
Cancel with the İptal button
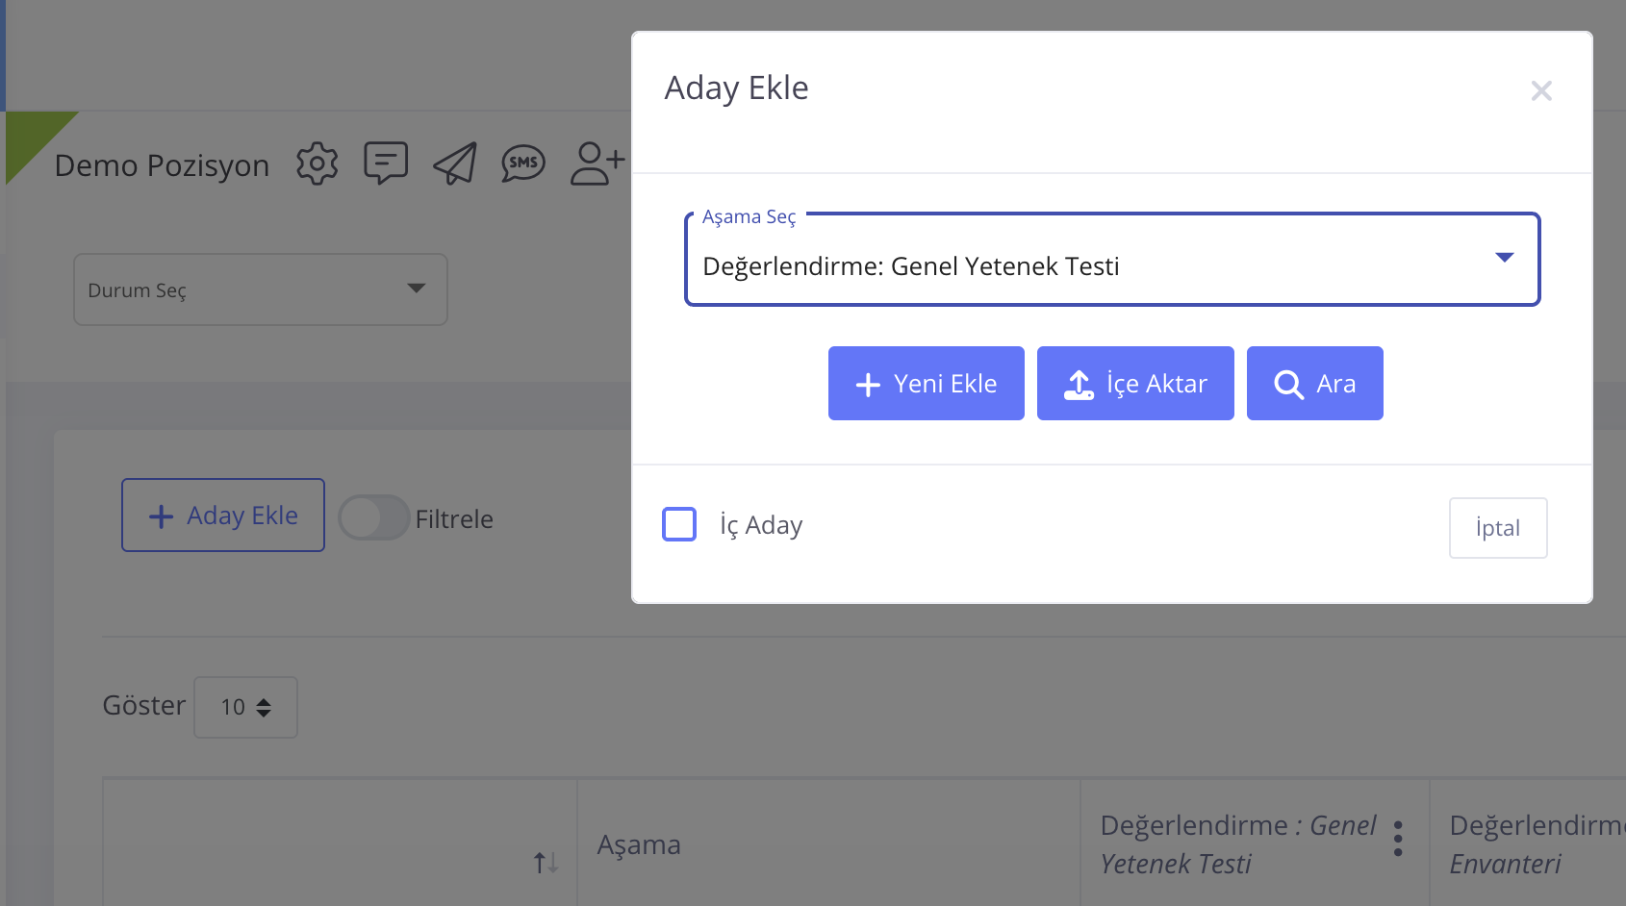(x=1497, y=528)
